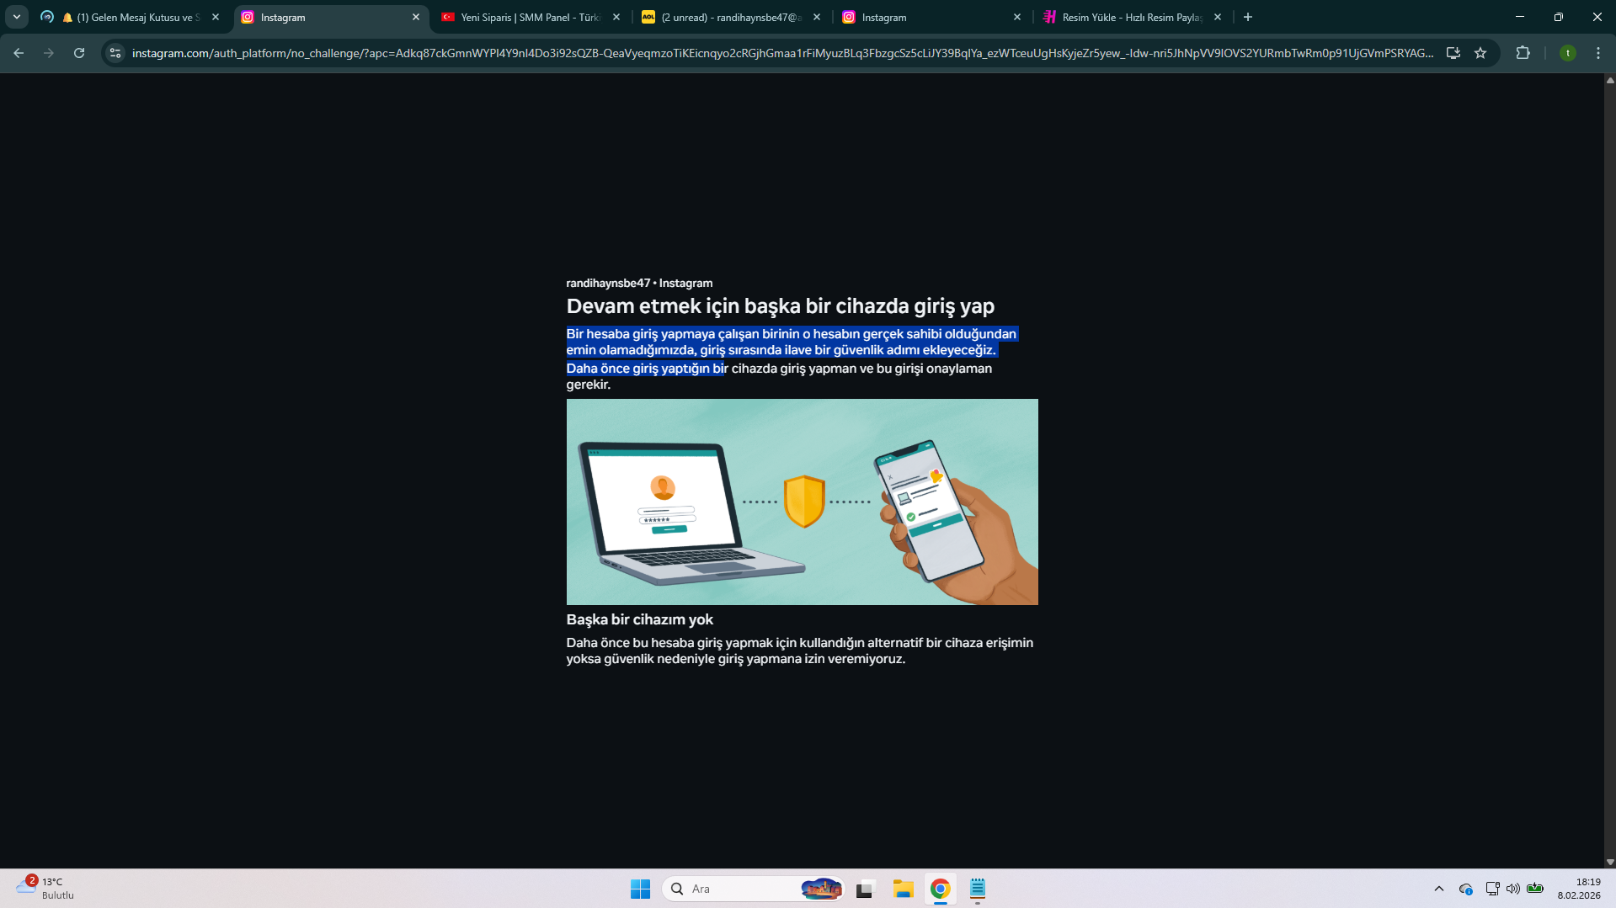Open the tab search dropdown arrow

click(x=17, y=17)
